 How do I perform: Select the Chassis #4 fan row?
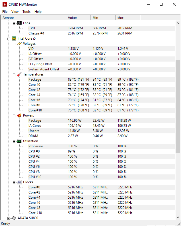pyautogui.click(x=102, y=33)
